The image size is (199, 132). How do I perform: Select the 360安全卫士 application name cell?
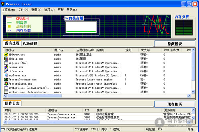click(84, 55)
